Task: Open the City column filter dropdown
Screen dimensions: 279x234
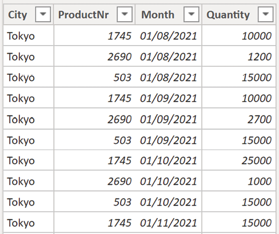Action: pos(43,14)
